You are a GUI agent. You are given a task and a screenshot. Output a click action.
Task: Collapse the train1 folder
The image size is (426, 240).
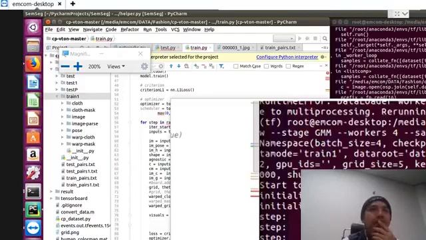point(57,96)
